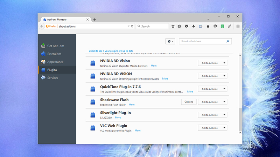Open the Appearance section
The height and width of the screenshot is (157, 280).
(x=57, y=62)
